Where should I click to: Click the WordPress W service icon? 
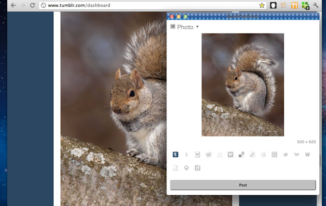point(307,154)
